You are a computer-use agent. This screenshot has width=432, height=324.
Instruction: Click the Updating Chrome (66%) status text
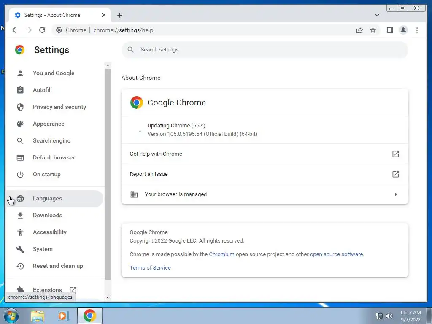tap(176, 126)
